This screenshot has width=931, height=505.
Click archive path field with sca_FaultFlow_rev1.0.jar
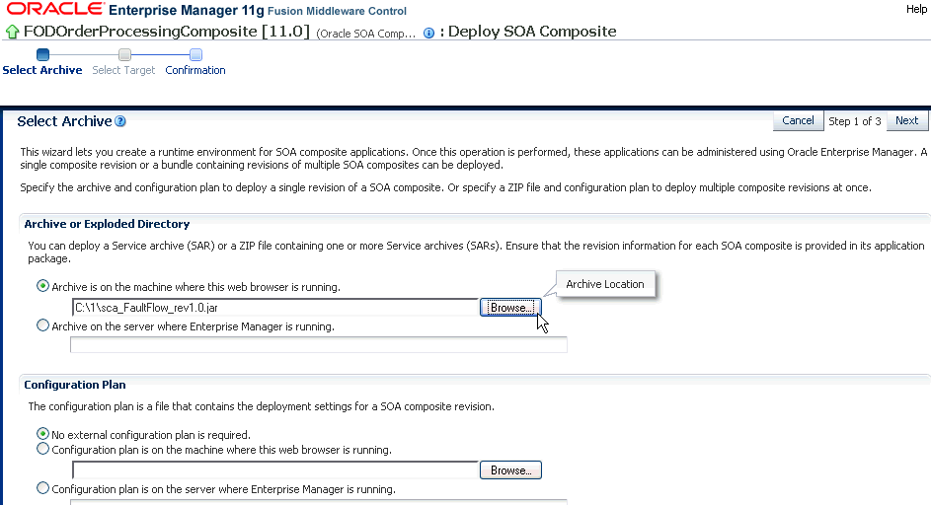tap(274, 308)
